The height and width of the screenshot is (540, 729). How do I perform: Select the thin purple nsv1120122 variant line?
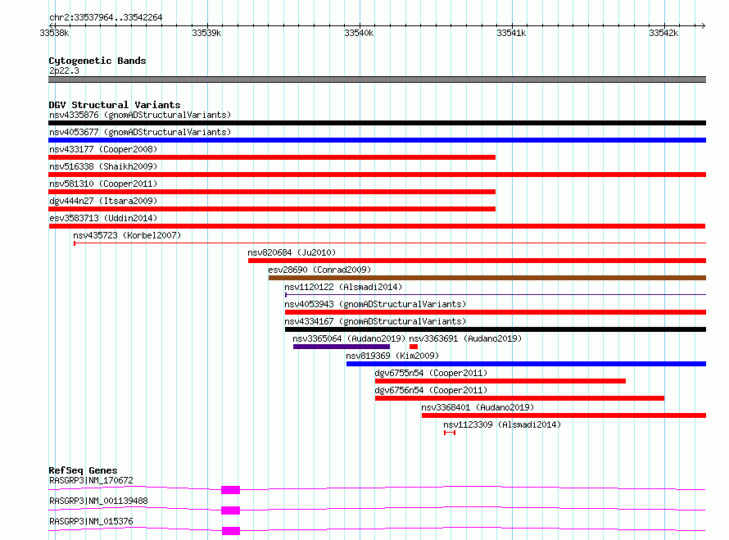(495, 294)
